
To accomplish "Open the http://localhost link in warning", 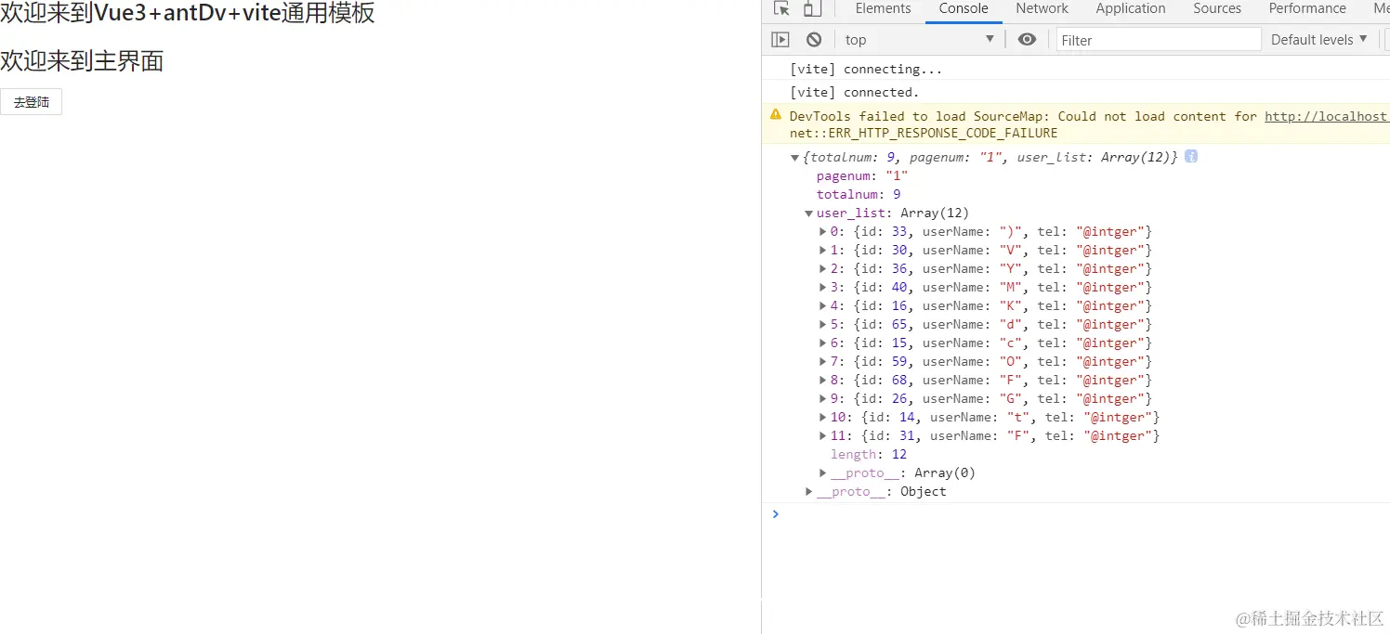I will 1325,116.
